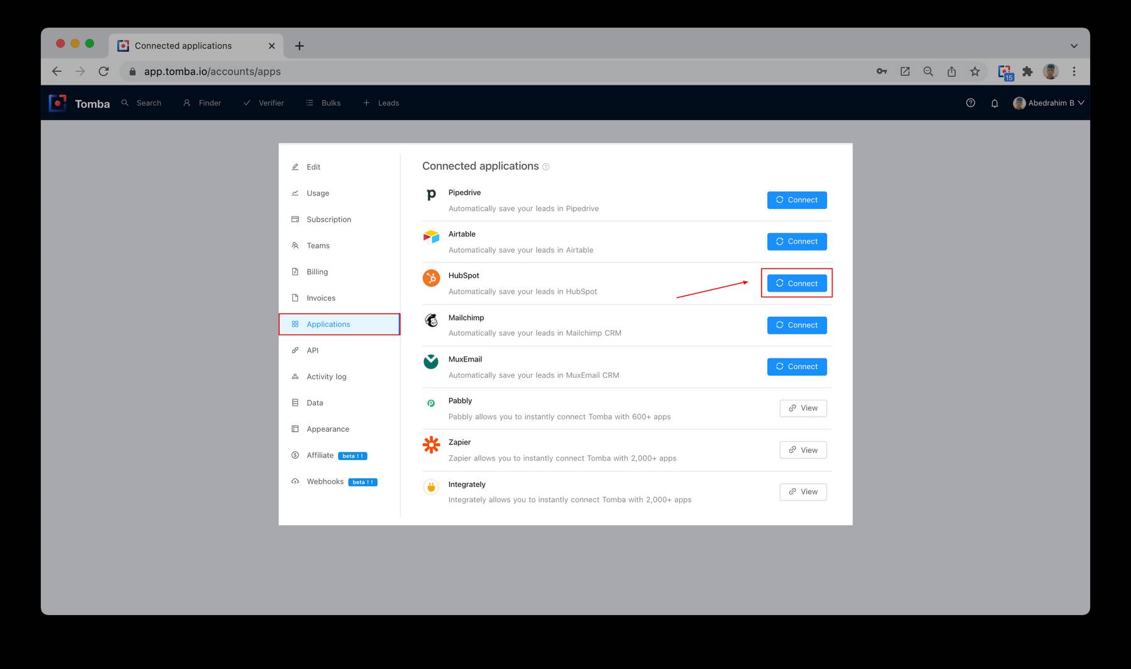Expand the Abedrahim B account dropdown
The width and height of the screenshot is (1131, 669).
[x=1049, y=103]
